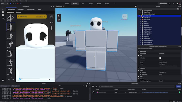182x102 pixels.
Task: Click the rotate camera icon in avatar preview
Action: [52, 17]
